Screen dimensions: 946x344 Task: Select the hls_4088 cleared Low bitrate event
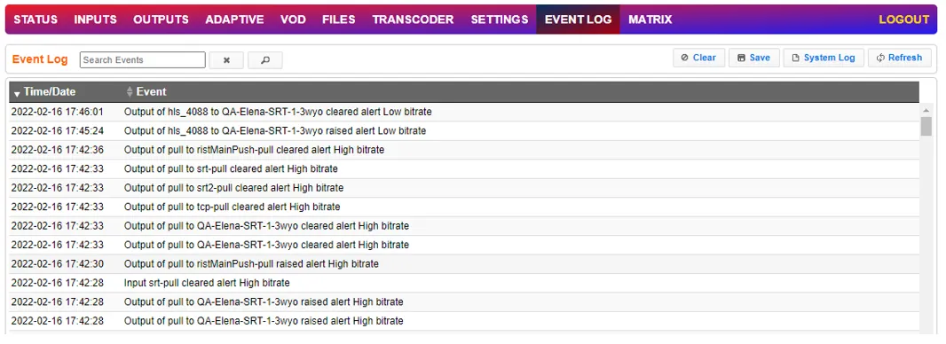(x=278, y=112)
